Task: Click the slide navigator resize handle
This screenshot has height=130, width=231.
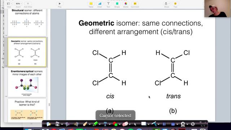Action: 49,104
